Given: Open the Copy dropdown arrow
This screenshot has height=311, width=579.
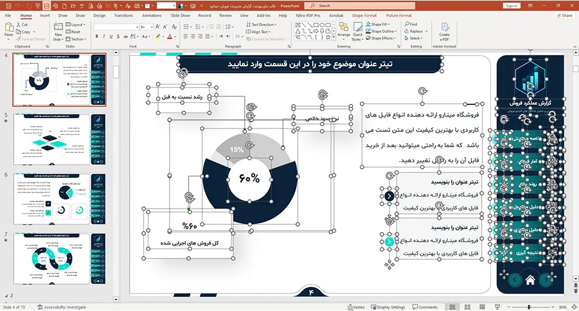Looking at the screenshot, I should pos(34,32).
